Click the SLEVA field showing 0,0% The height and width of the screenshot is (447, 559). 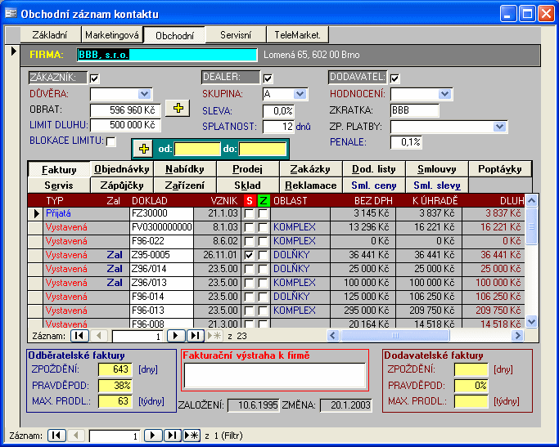(x=279, y=111)
